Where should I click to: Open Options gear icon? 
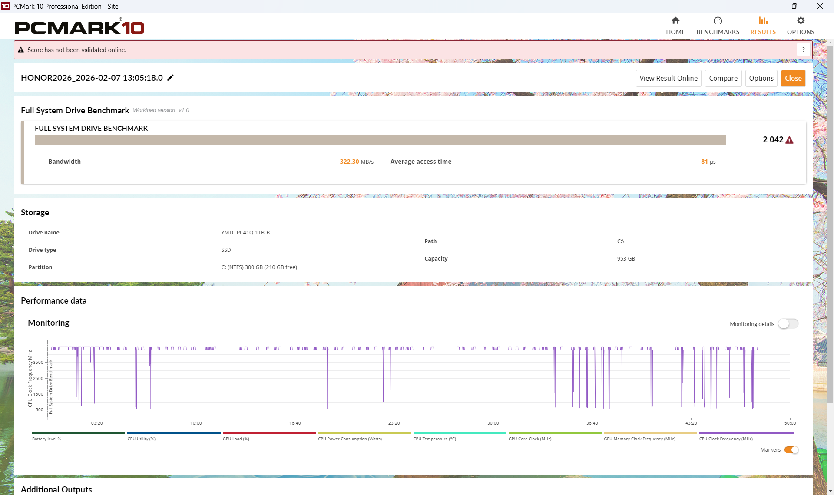[x=801, y=20]
